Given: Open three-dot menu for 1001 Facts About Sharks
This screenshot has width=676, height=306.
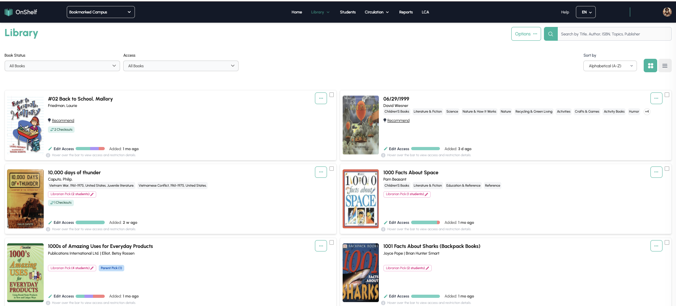Looking at the screenshot, I should click(656, 246).
